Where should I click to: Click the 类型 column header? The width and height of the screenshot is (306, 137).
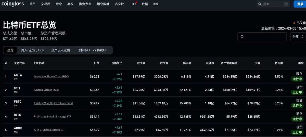click(301, 63)
